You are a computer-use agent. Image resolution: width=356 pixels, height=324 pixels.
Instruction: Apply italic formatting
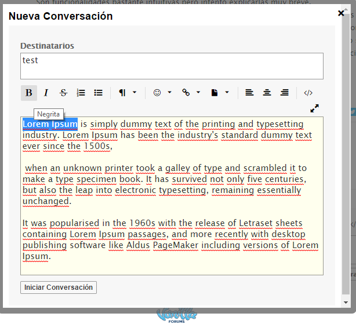pos(46,93)
